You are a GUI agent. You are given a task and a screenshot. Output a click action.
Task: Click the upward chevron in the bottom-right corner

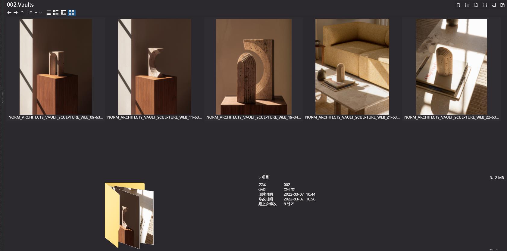pos(497,249)
